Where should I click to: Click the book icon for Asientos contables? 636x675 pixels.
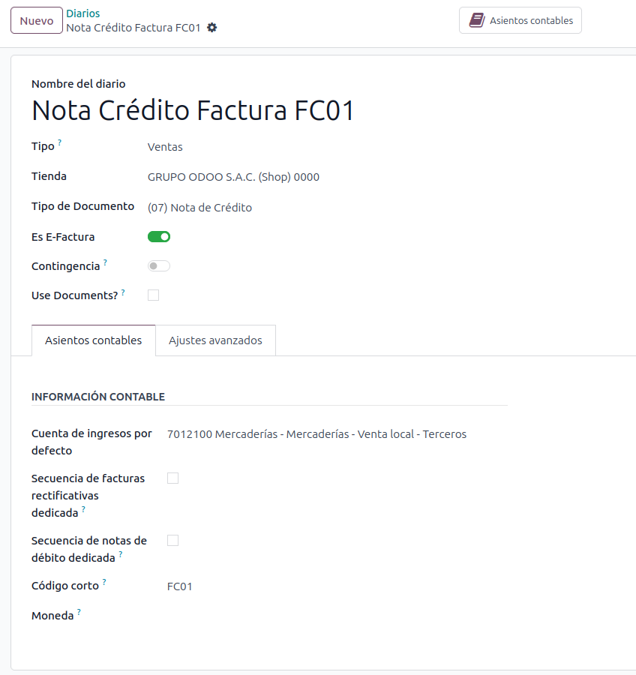coord(476,20)
